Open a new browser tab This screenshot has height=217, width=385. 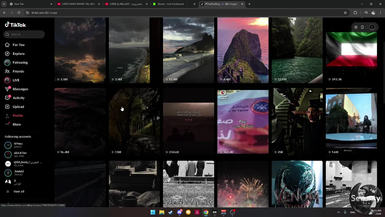click(x=249, y=4)
